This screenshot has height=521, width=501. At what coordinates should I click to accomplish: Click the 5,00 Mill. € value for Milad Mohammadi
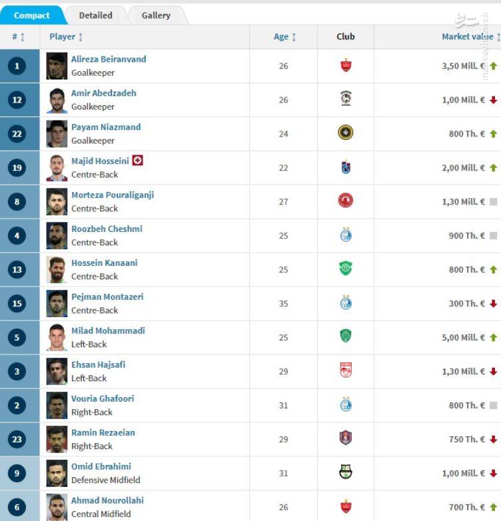coord(463,338)
